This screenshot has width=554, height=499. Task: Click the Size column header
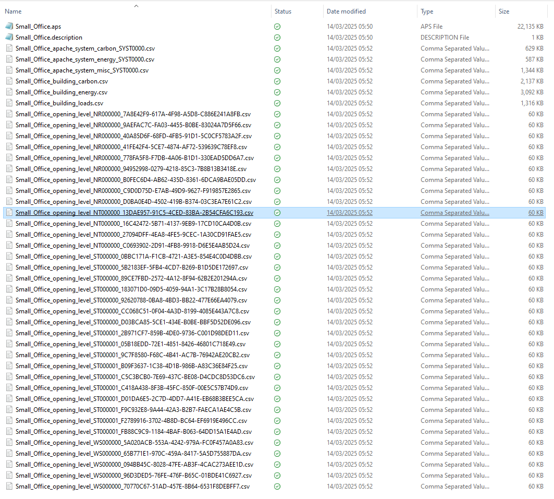pyautogui.click(x=504, y=11)
